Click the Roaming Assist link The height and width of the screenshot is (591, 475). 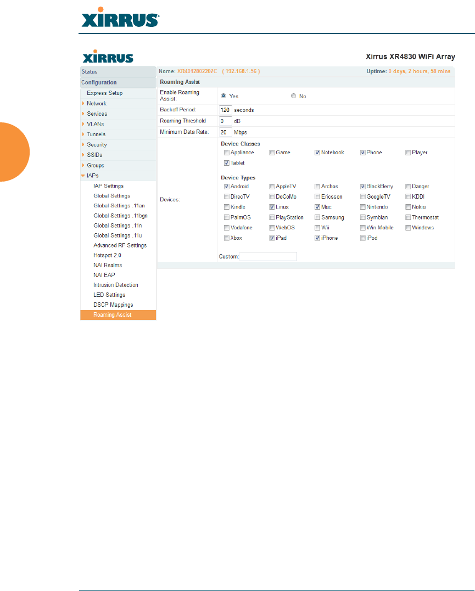coord(112,315)
